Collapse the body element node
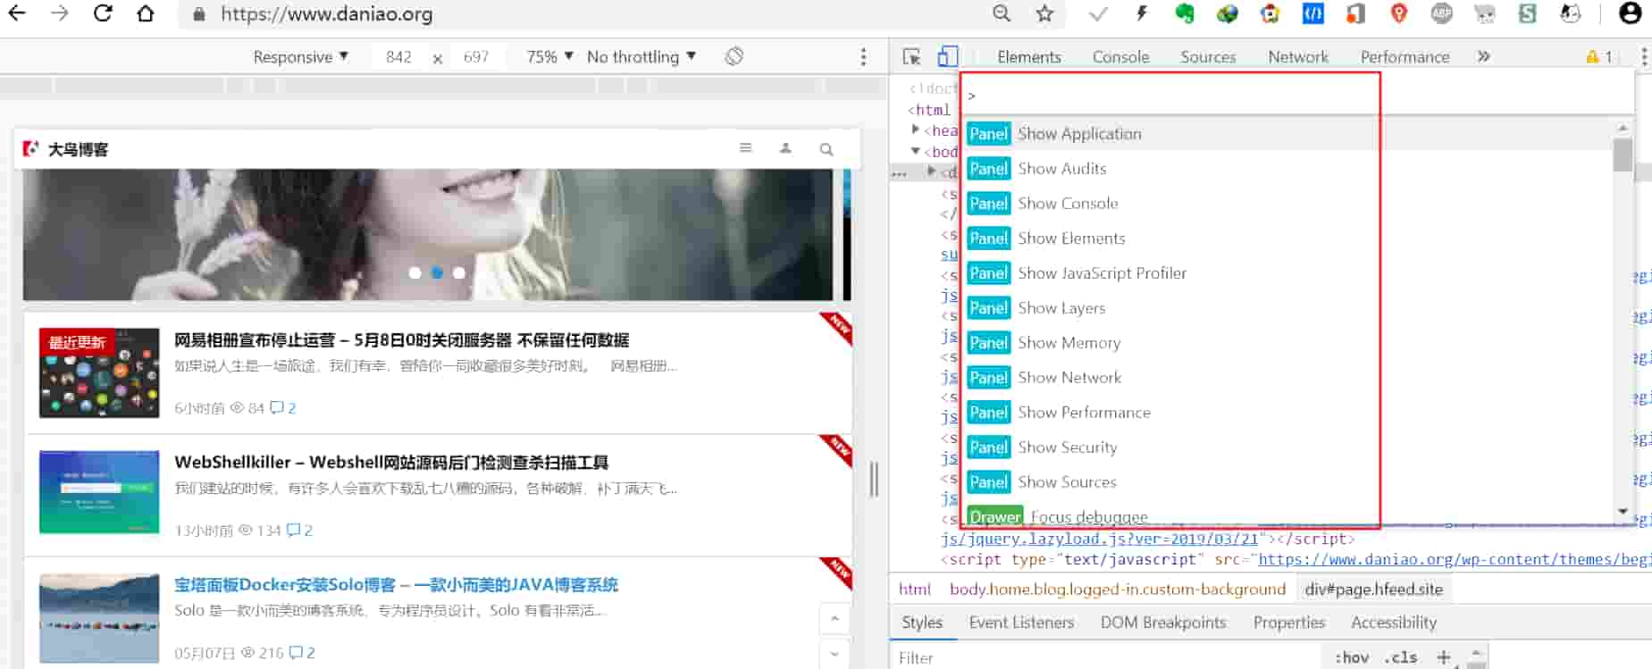This screenshot has height=669, width=1652. coord(916,151)
